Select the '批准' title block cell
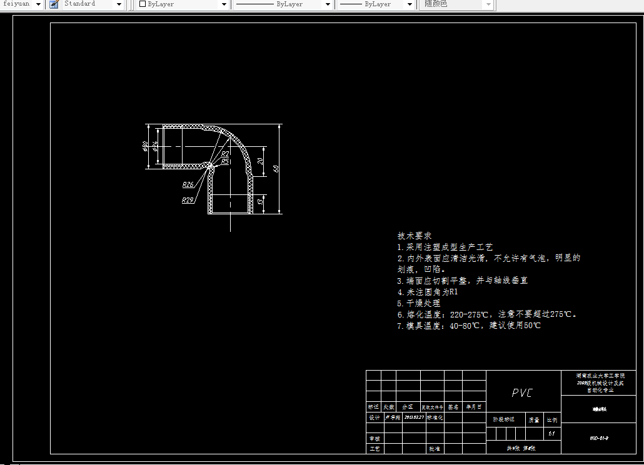 (x=435, y=449)
